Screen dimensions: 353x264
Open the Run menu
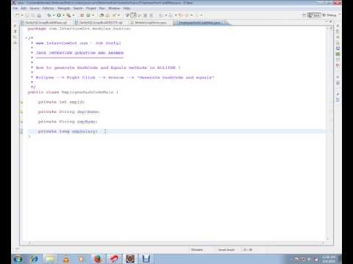click(x=102, y=8)
